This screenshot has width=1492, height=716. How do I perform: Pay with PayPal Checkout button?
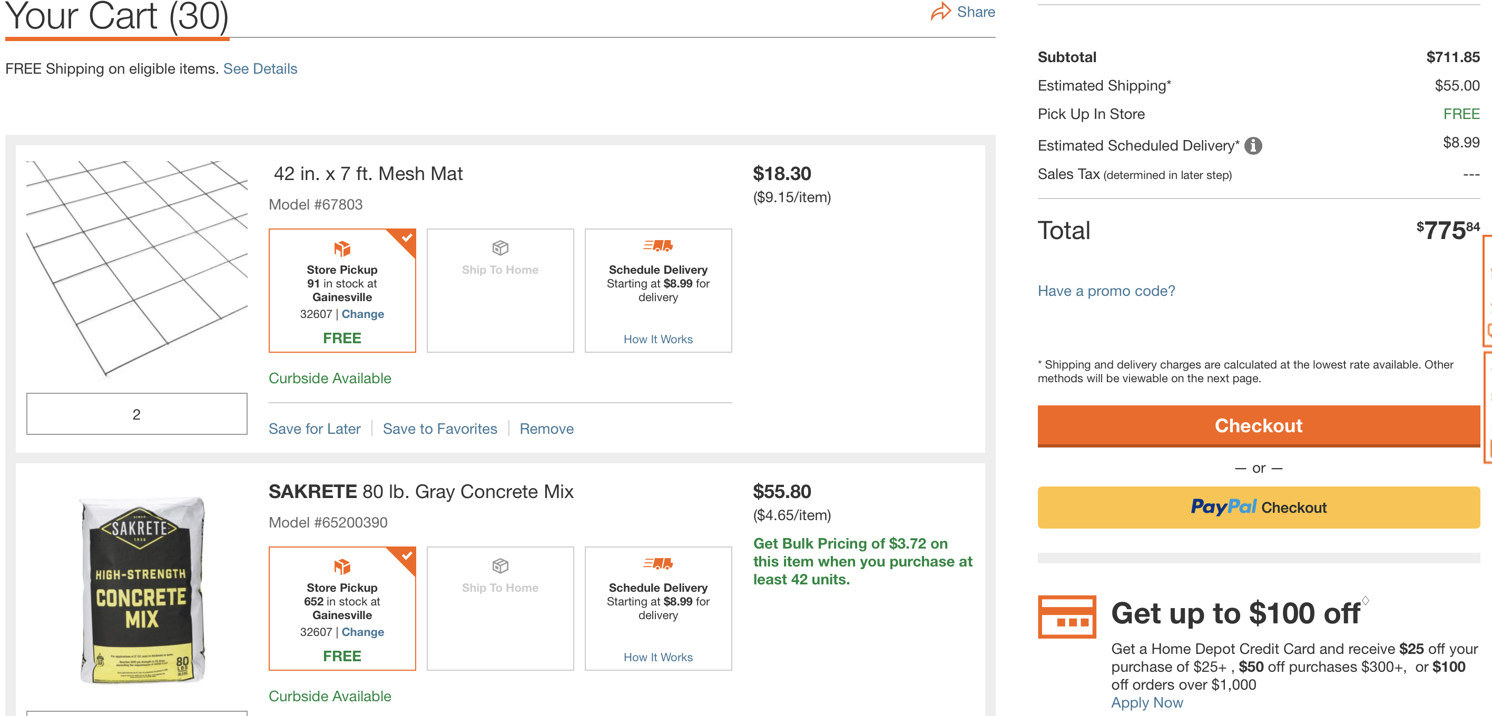point(1258,507)
